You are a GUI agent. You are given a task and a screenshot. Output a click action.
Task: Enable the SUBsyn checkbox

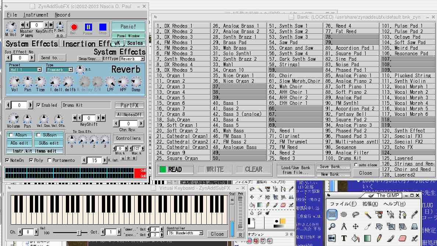tap(39, 135)
